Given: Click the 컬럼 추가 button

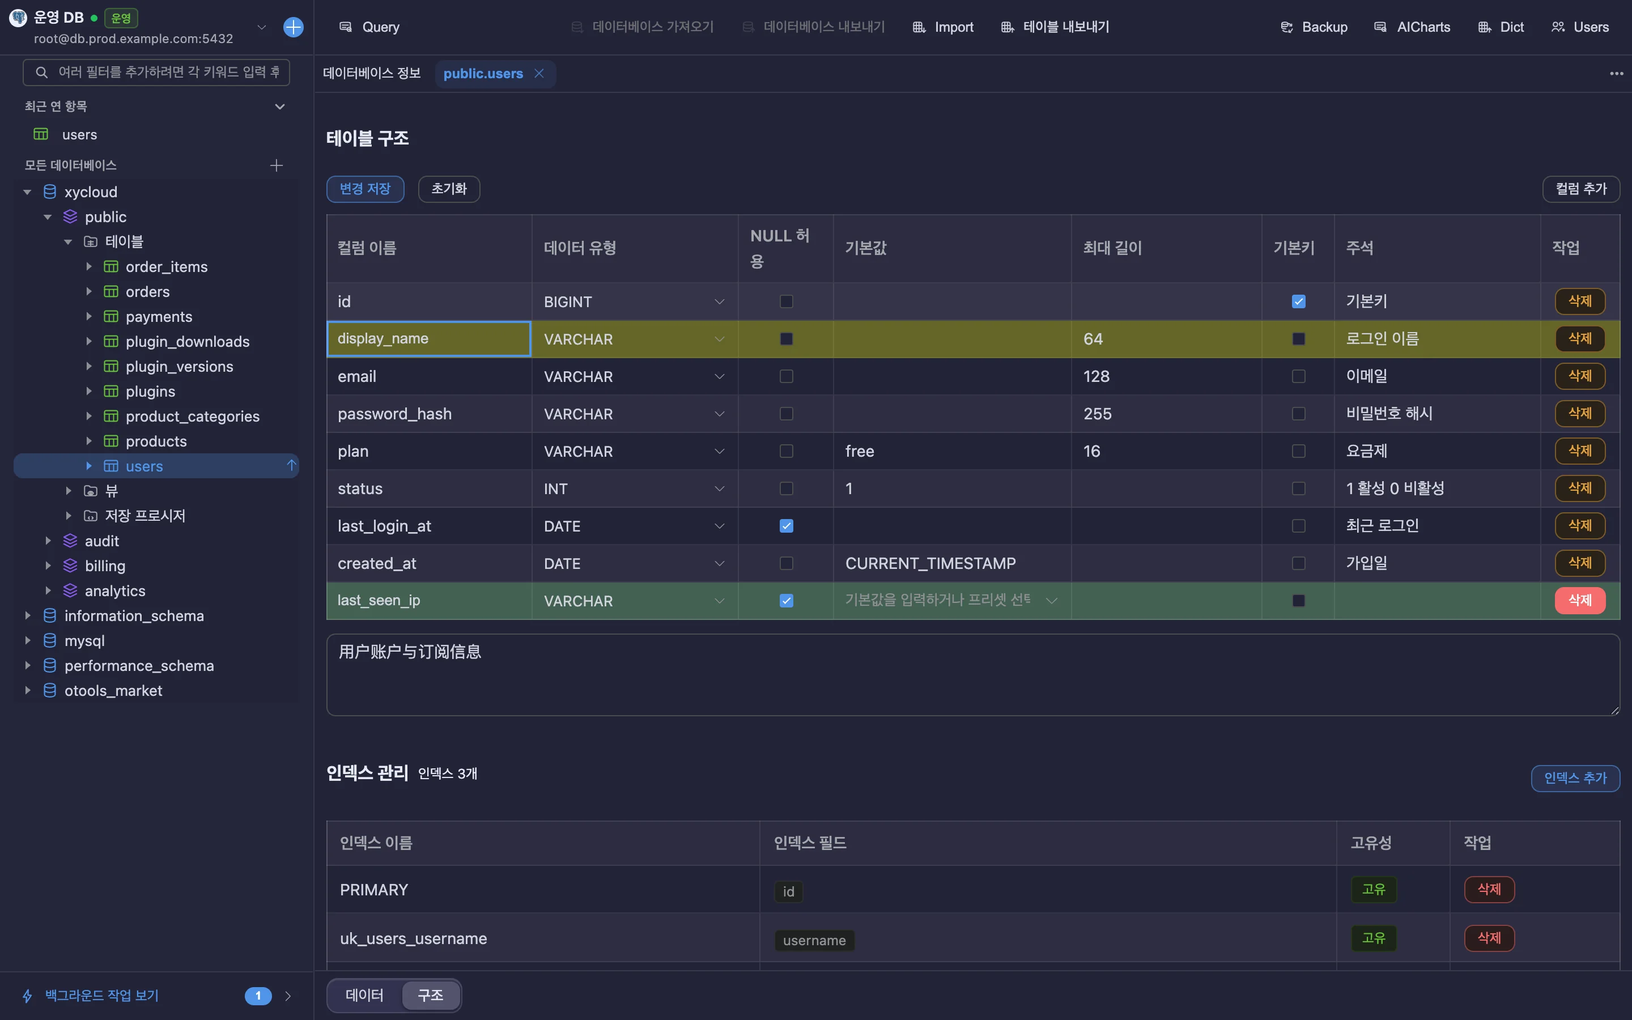Looking at the screenshot, I should tap(1581, 189).
